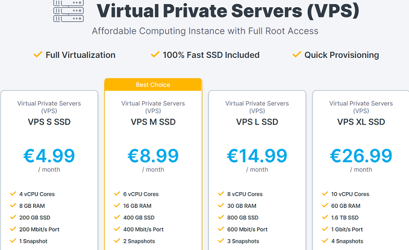The width and height of the screenshot is (409, 250).
Task: Click the checkmark next to 1 Gbit/s Port
Action: pyautogui.click(x=325, y=229)
